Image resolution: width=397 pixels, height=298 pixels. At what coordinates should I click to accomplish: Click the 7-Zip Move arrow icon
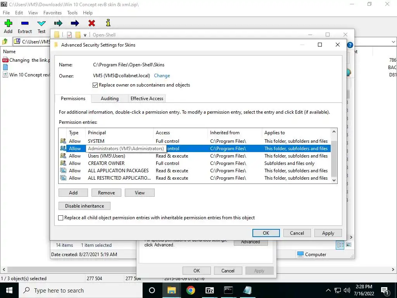coord(75,23)
